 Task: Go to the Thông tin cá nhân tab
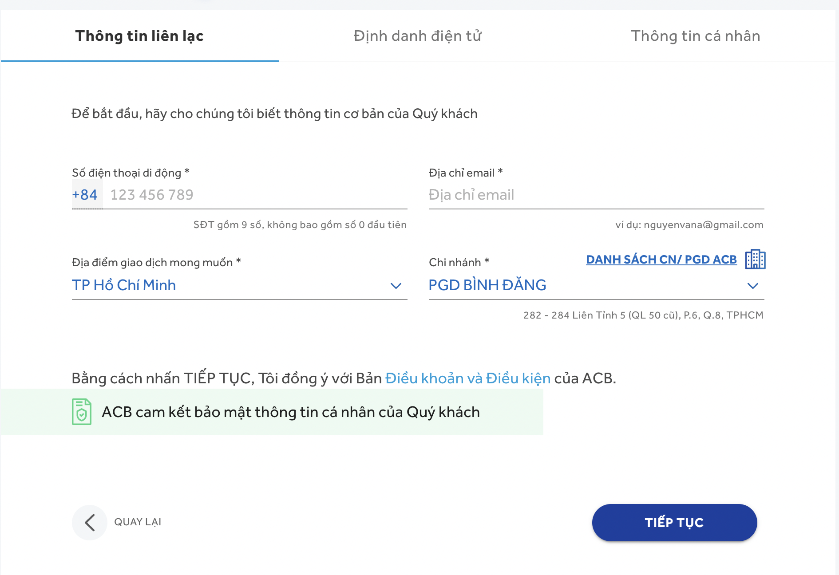[696, 36]
